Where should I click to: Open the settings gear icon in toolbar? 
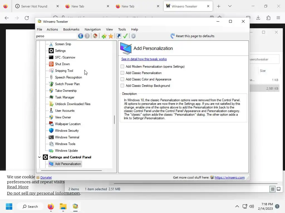pyautogui.click(x=133, y=36)
